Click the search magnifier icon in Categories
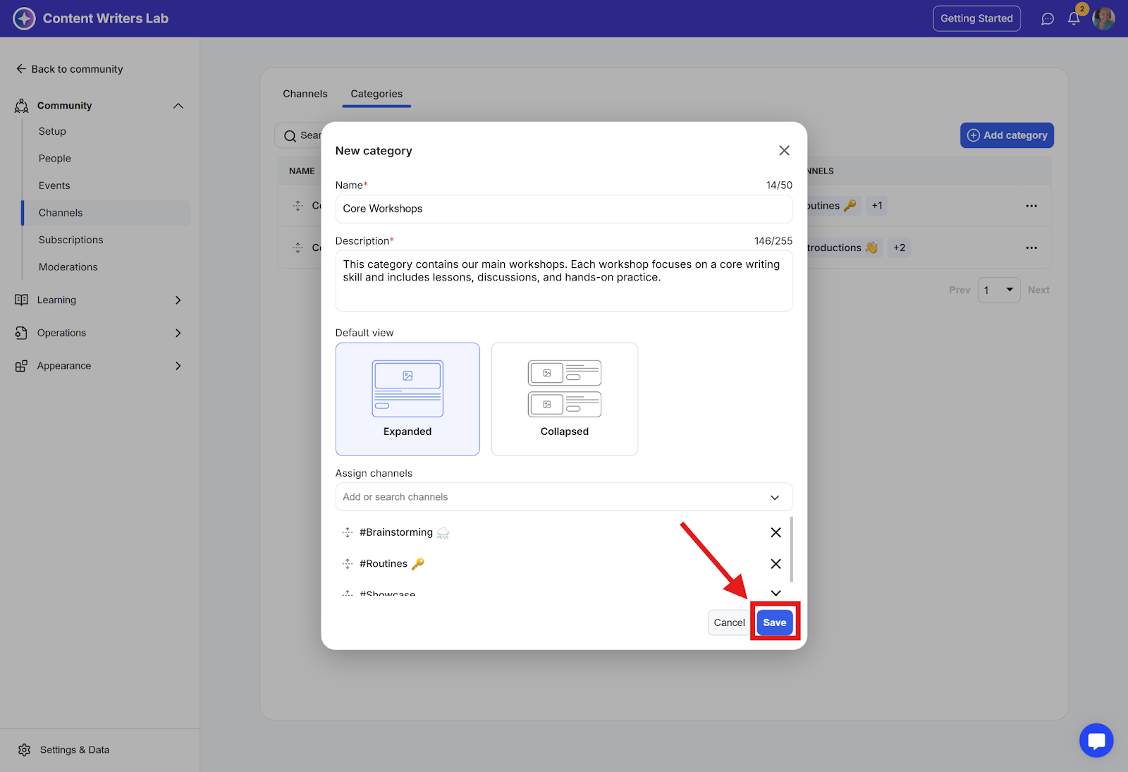 [x=290, y=136]
